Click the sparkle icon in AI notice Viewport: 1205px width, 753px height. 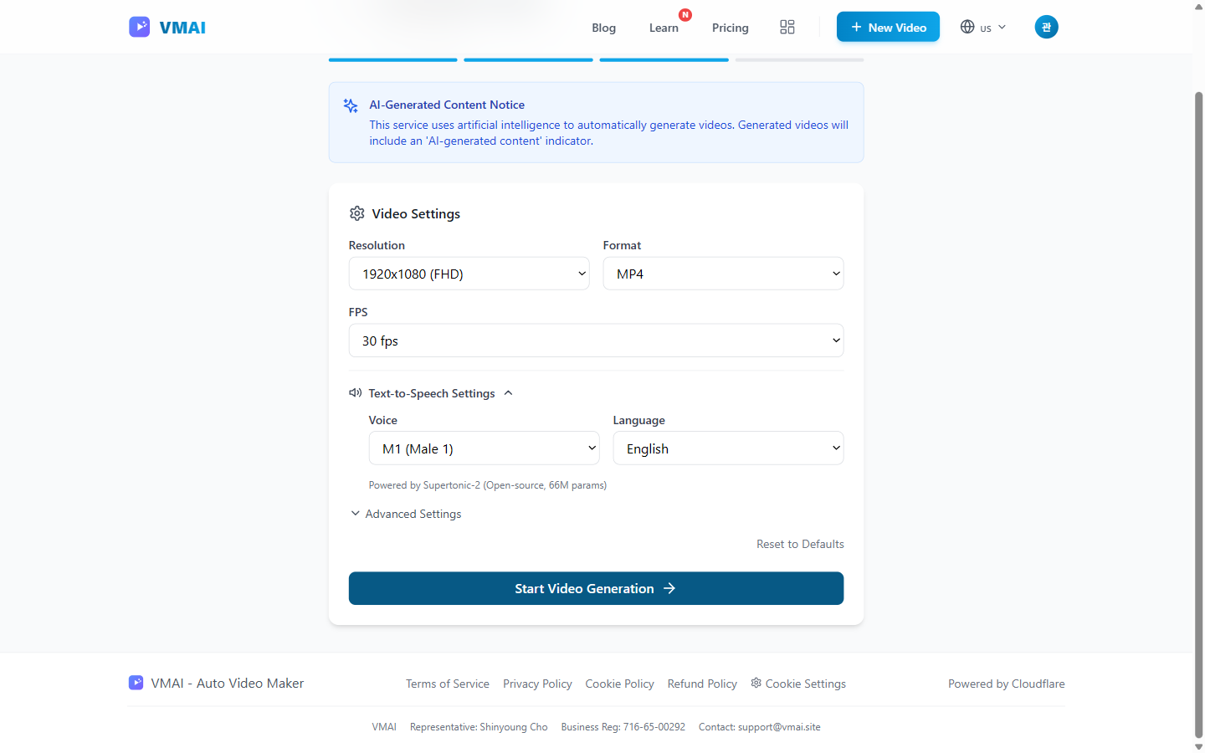coord(351,105)
